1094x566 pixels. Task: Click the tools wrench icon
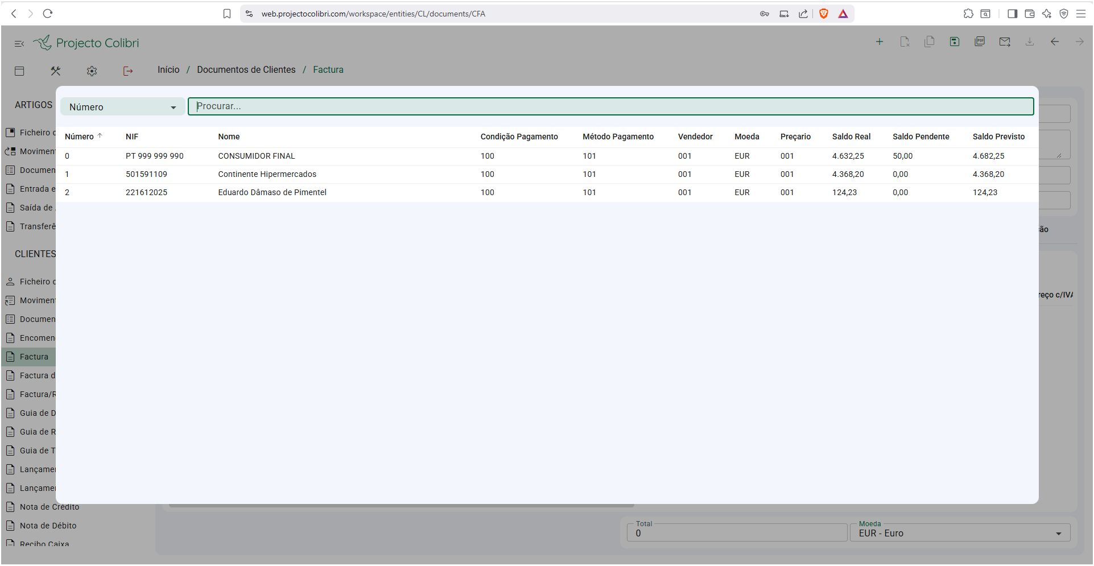coord(55,71)
